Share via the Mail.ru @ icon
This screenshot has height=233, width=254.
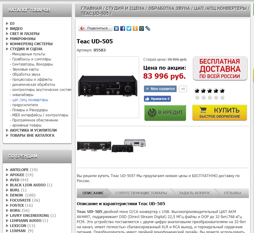142,28
